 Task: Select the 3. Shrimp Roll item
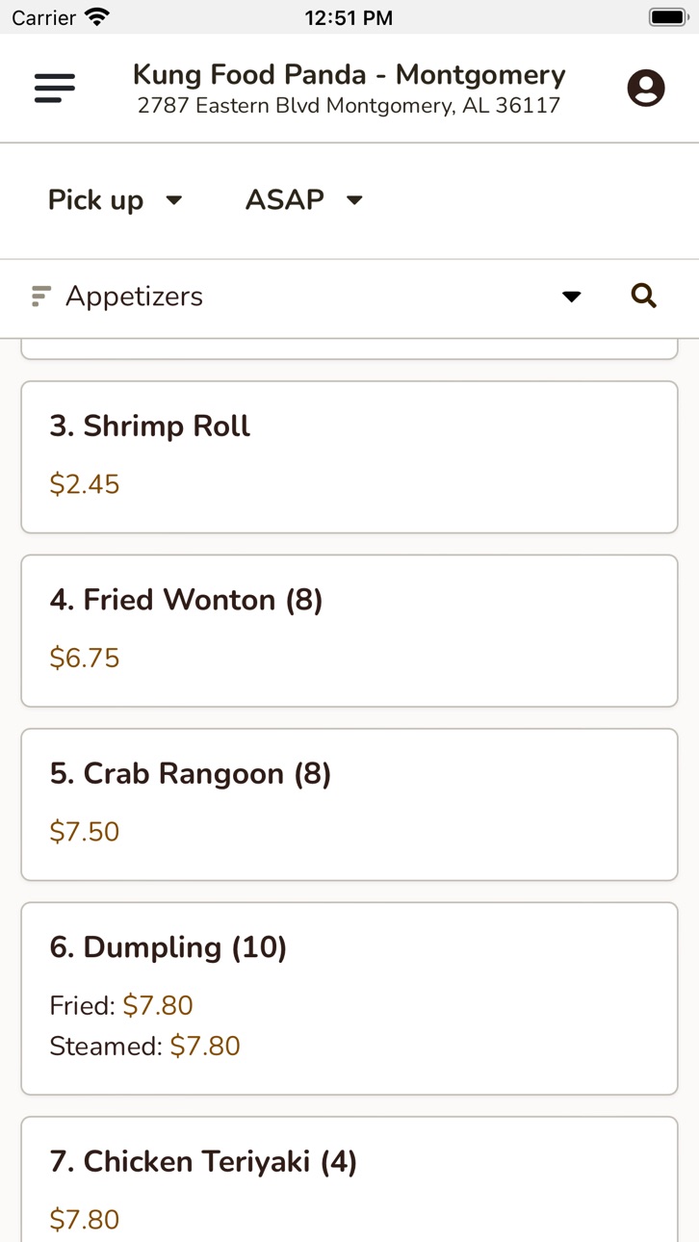(349, 457)
